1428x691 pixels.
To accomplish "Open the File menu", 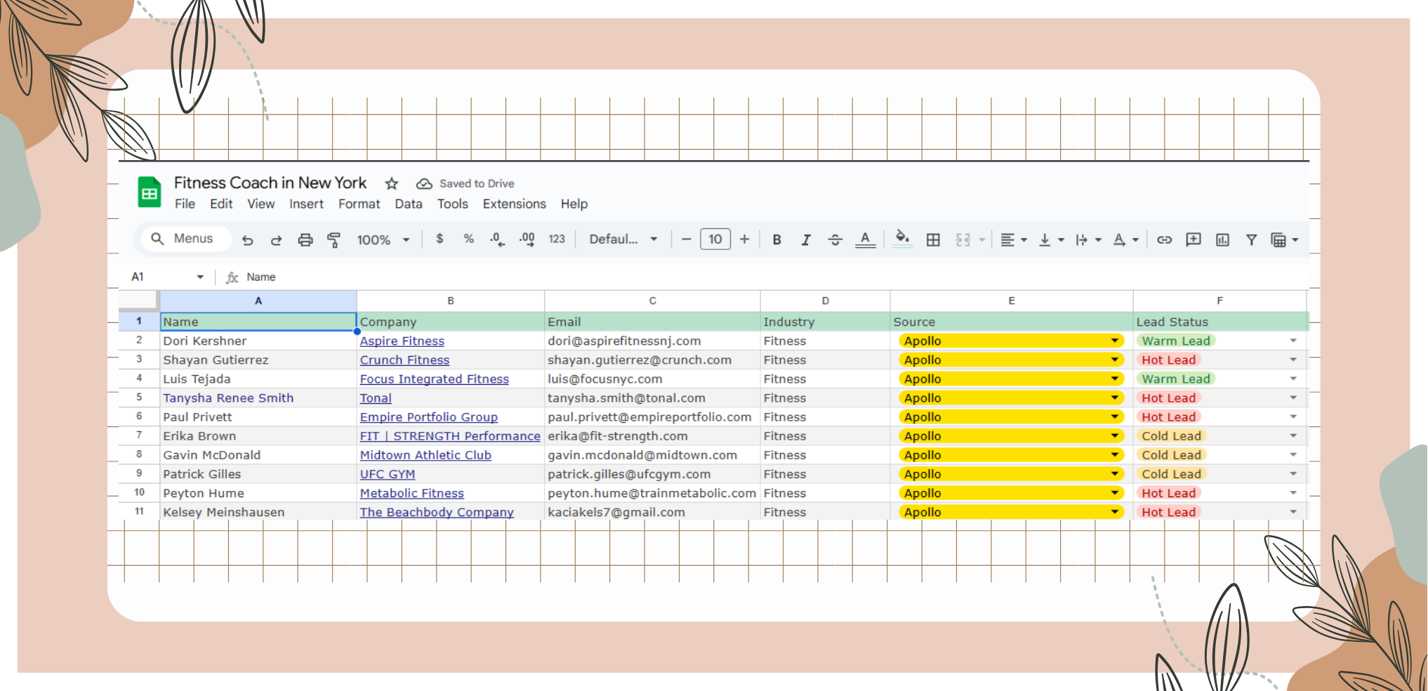I will click(185, 204).
